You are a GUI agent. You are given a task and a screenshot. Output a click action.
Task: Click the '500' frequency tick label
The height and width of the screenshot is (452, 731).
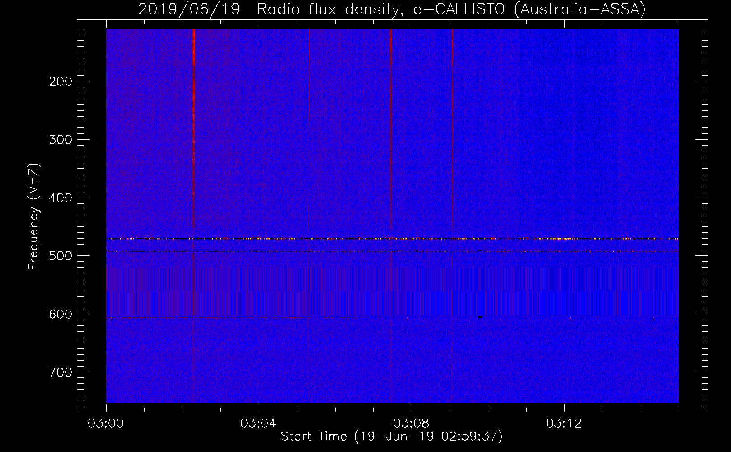pyautogui.click(x=60, y=256)
